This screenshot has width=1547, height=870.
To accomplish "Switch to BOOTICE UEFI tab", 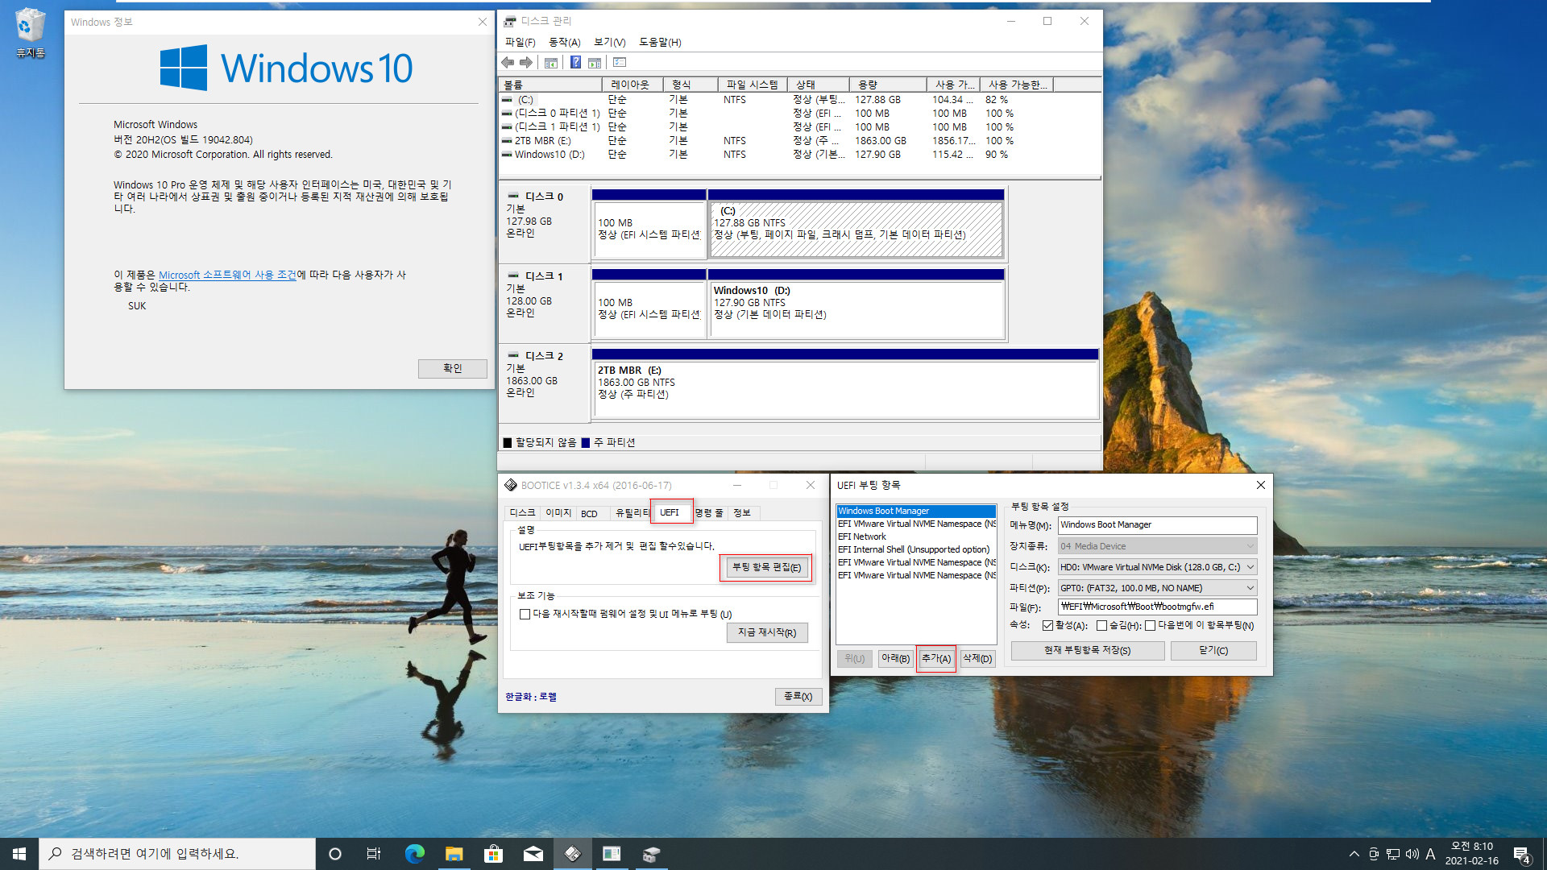I will click(670, 512).
